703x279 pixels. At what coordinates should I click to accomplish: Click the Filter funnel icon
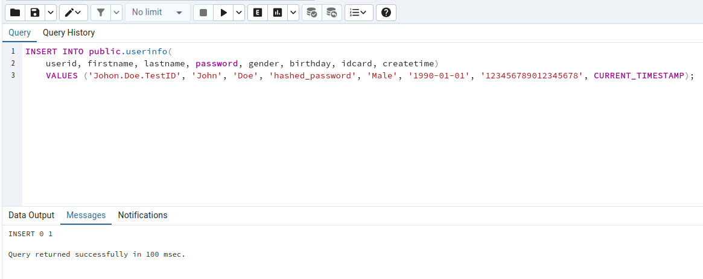[100, 13]
